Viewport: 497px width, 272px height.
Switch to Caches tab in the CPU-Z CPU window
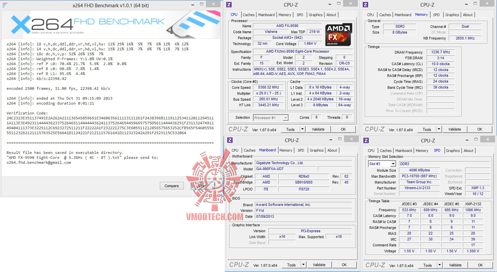tap(249, 15)
